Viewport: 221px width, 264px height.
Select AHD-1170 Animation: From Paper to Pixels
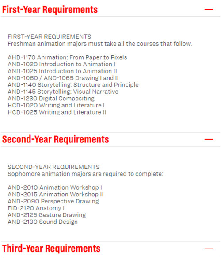pyautogui.click(x=67, y=57)
